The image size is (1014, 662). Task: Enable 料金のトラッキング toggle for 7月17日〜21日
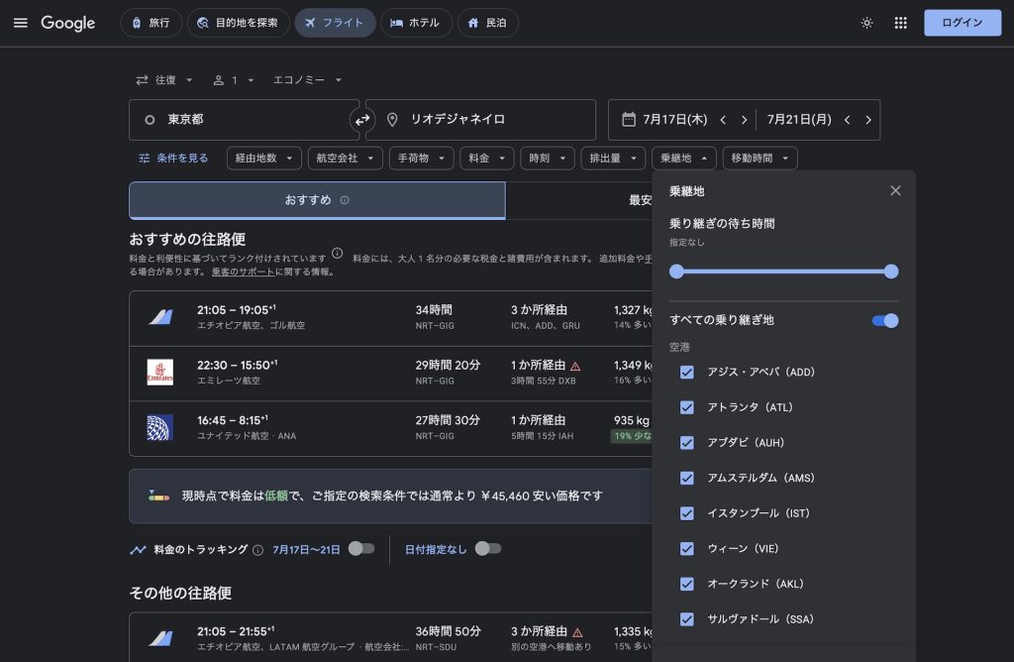tap(361, 549)
